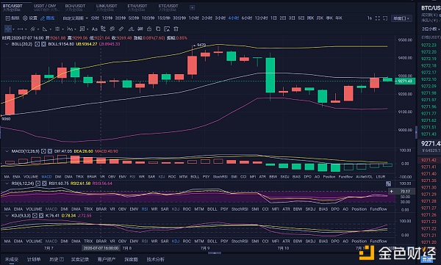
Task: Click the RSI panel maximize icon
Action: (388, 184)
